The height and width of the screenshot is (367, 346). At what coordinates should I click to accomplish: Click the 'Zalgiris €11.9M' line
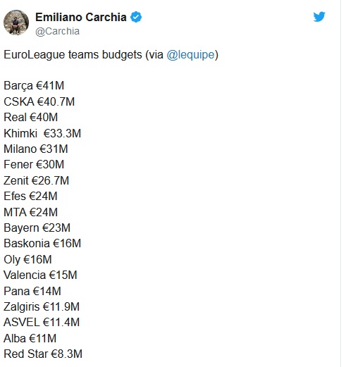[x=42, y=306]
